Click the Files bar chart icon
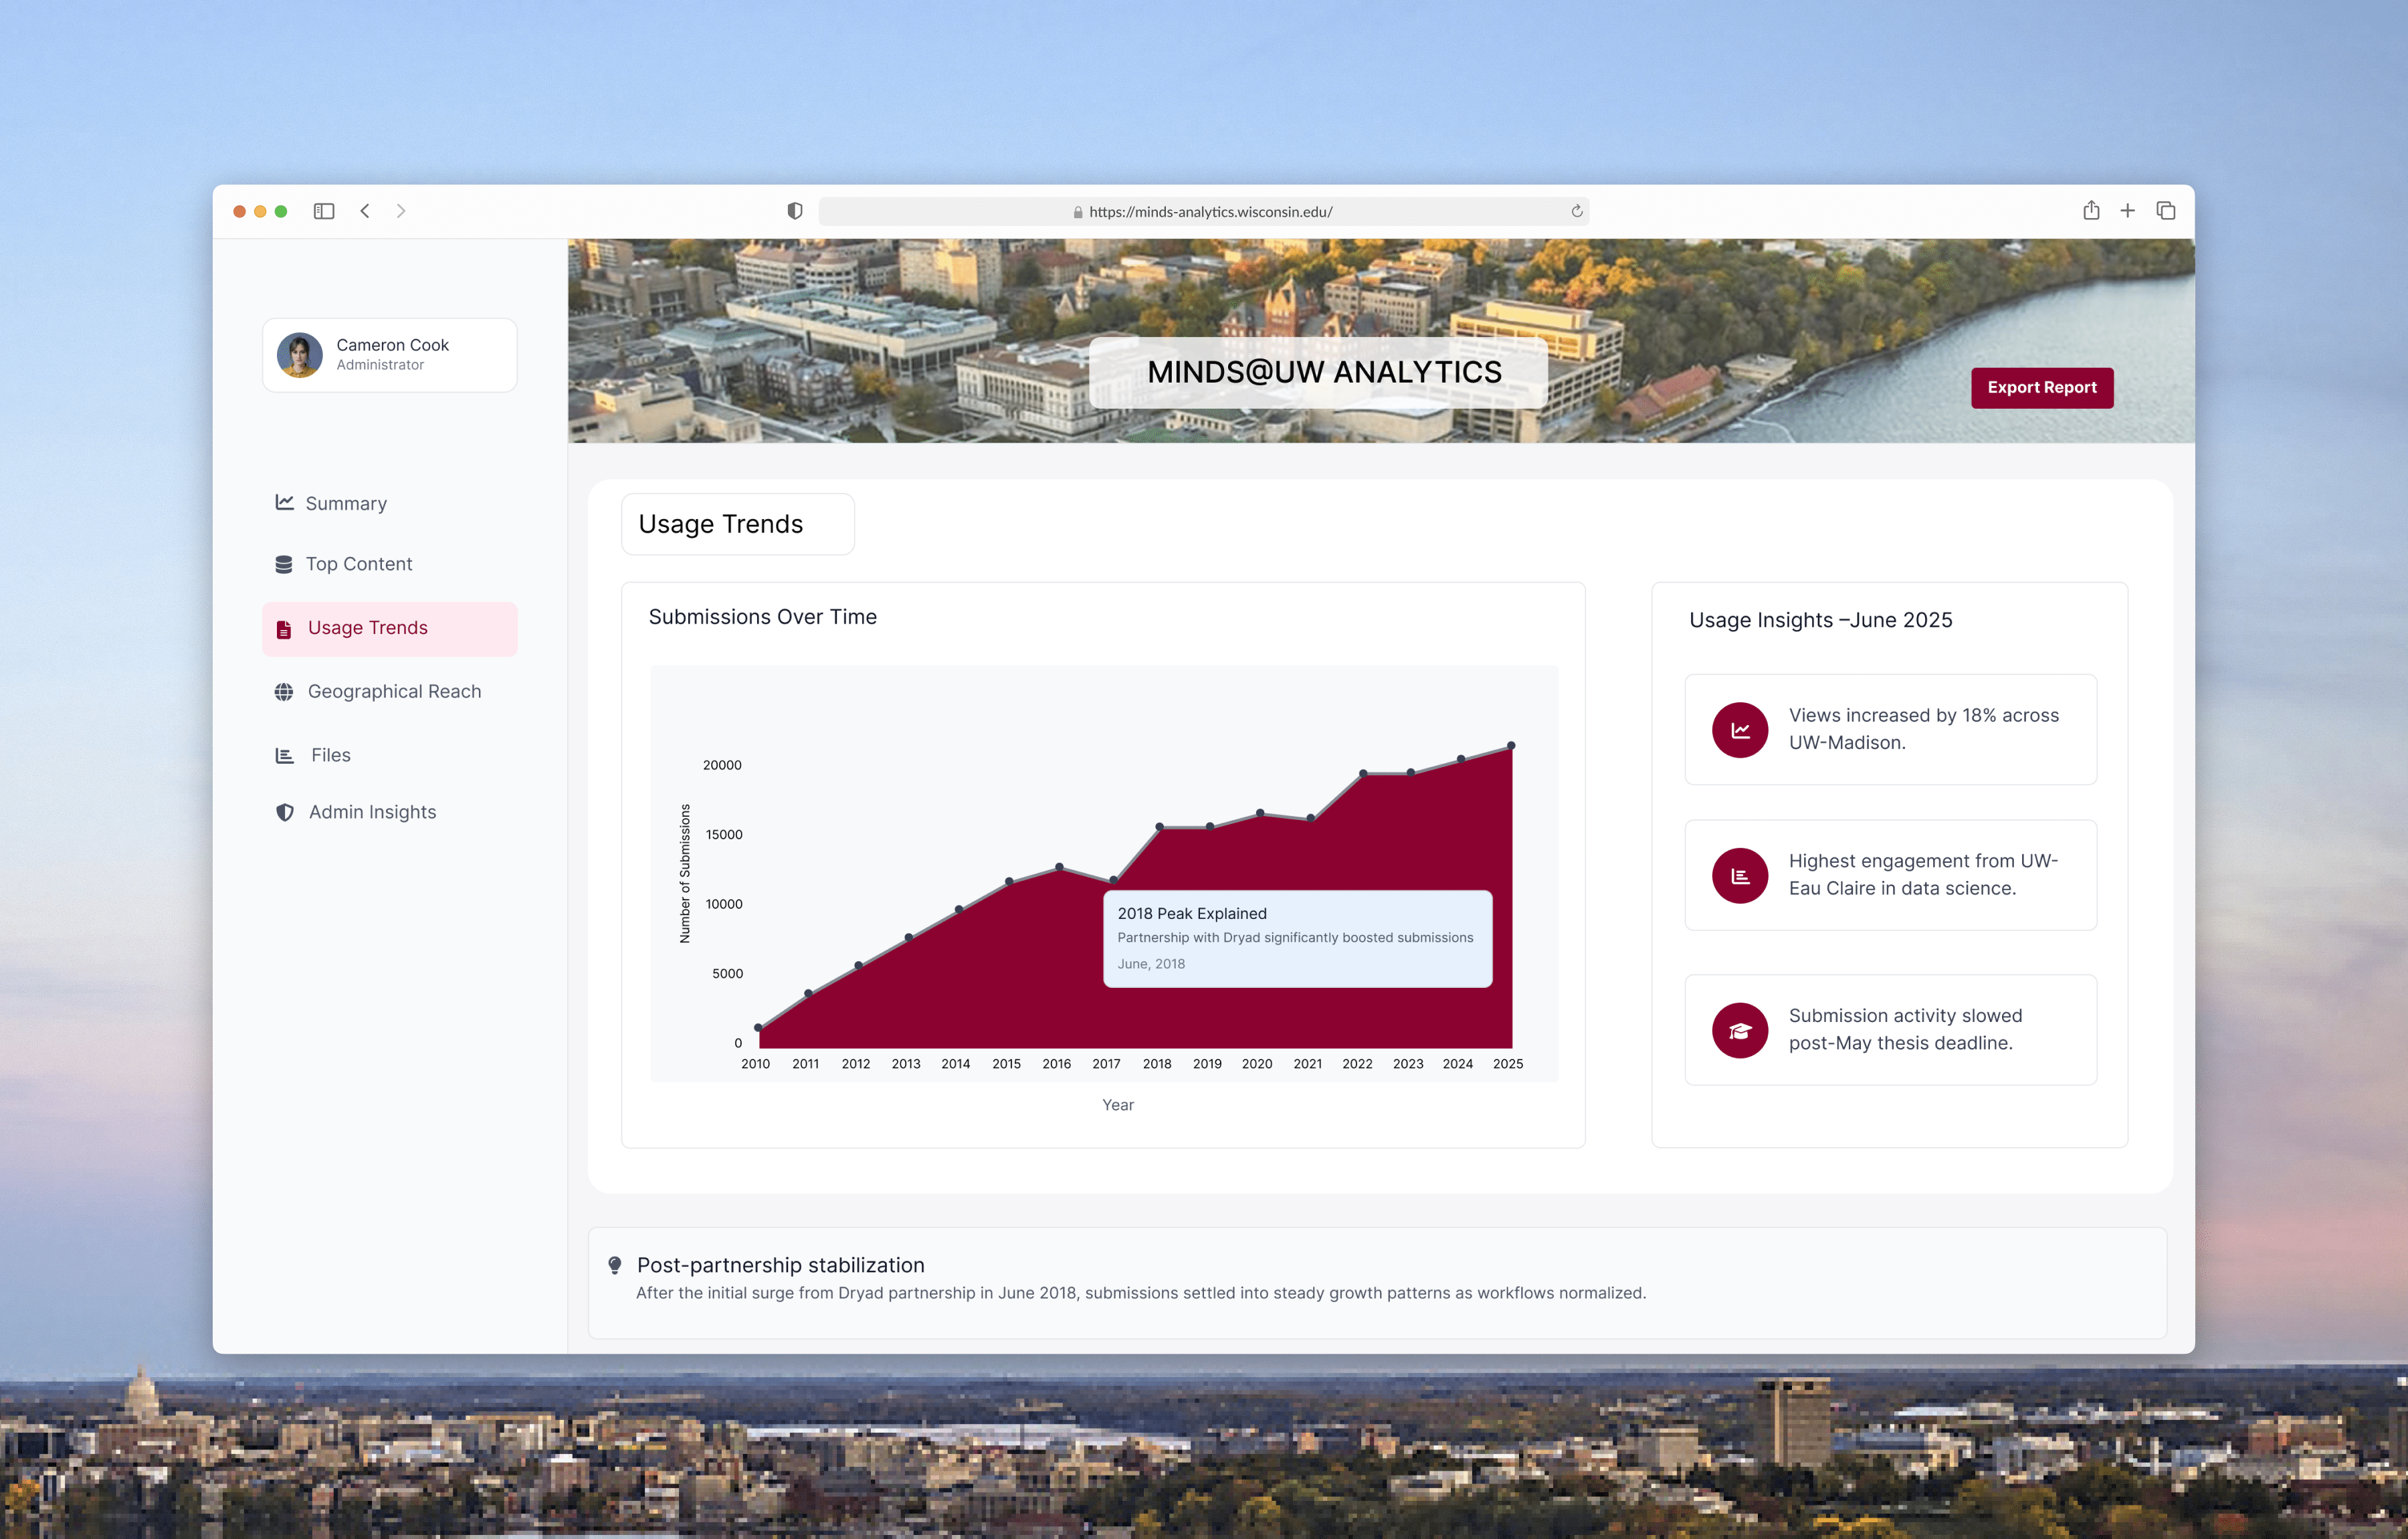The height and width of the screenshot is (1539, 2408). point(284,755)
